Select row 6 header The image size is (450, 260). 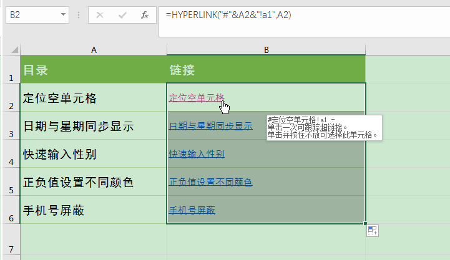[x=11, y=209]
